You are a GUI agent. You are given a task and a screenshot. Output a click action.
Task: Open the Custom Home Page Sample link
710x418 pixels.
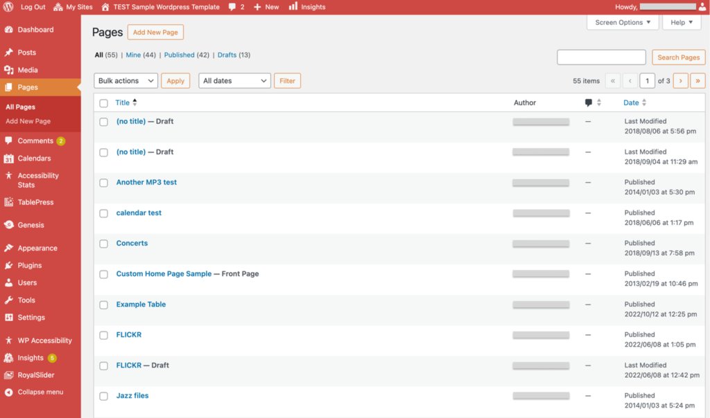point(164,274)
